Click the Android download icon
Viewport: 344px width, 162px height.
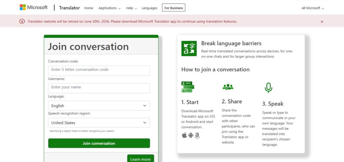click(191, 136)
